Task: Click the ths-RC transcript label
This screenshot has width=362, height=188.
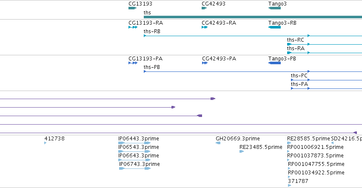Action: (296, 40)
